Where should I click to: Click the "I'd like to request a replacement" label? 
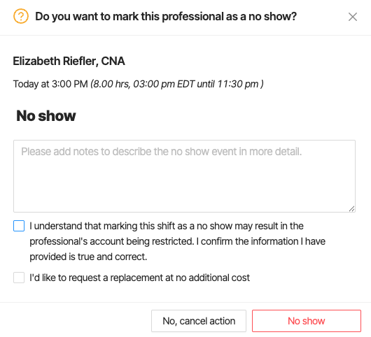pyautogui.click(x=139, y=278)
